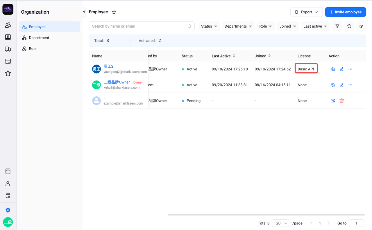Favorite the Employee page with star icon
This screenshot has height=230, width=372.
tap(114, 12)
